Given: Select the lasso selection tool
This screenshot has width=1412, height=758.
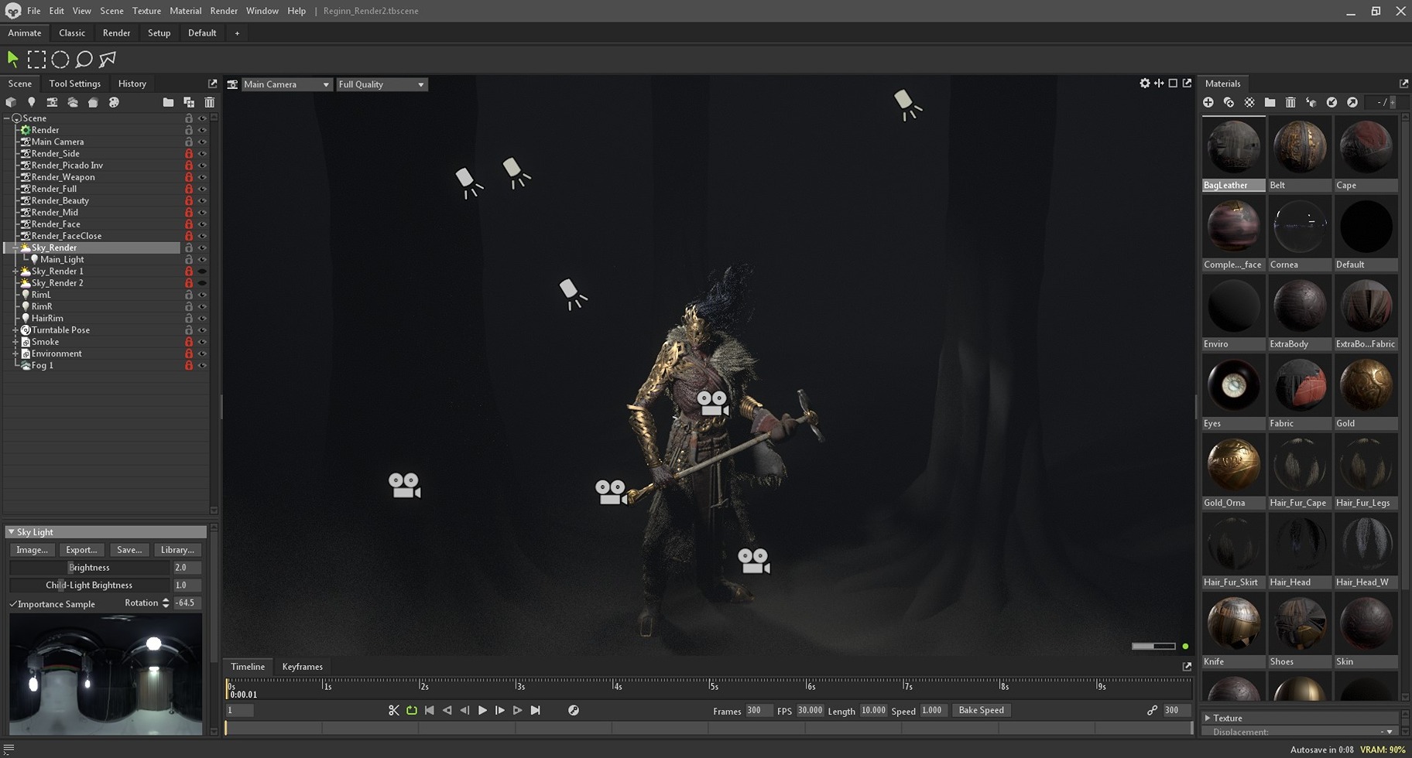Looking at the screenshot, I should 84,59.
